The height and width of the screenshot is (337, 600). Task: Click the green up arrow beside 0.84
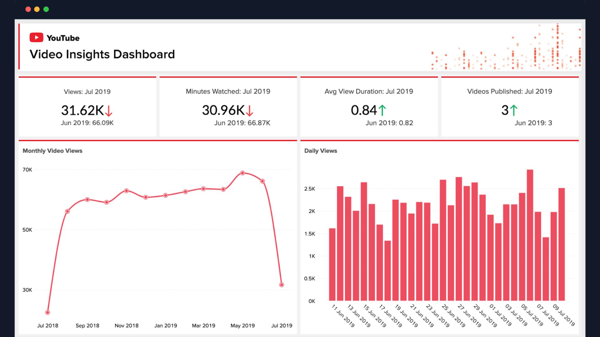[x=382, y=110]
